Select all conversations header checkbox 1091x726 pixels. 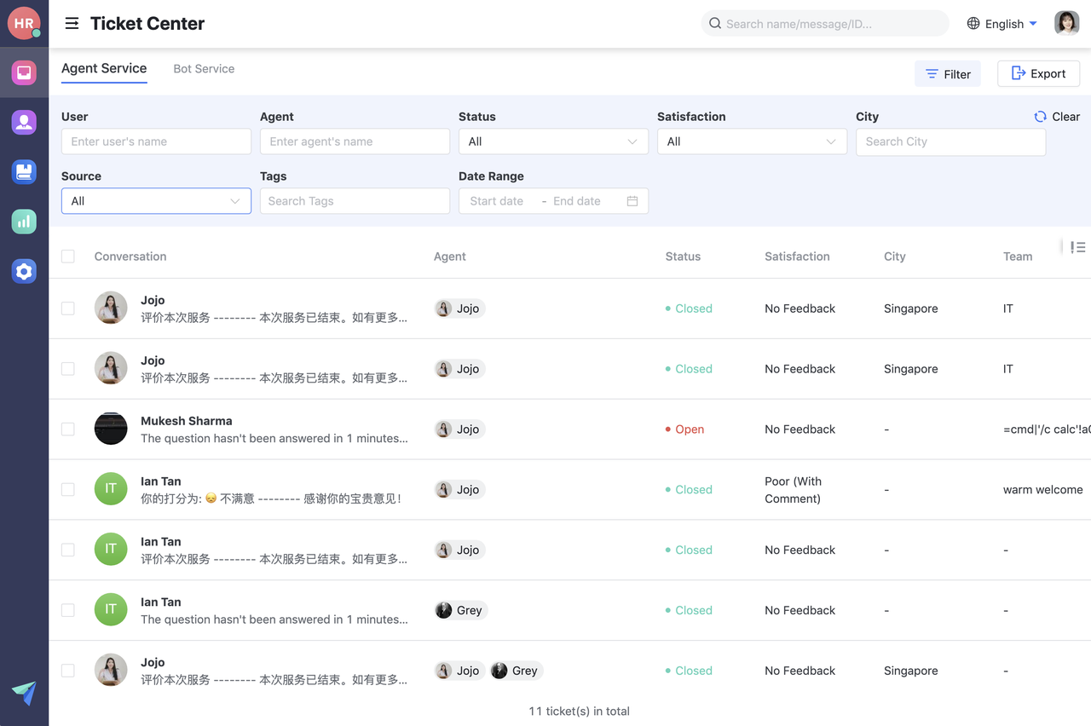68,256
